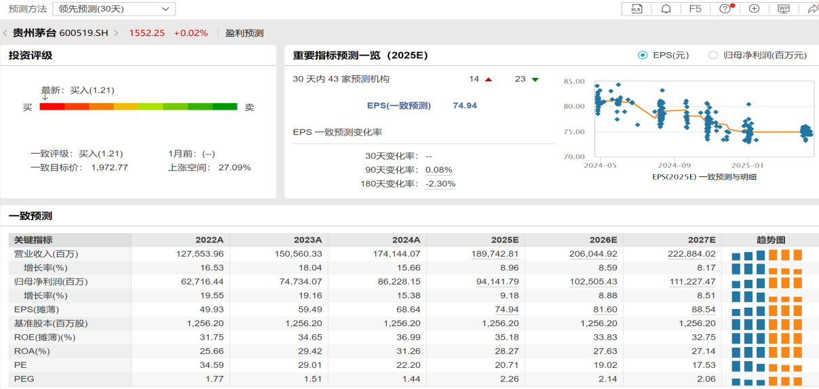Click the back chevron before 贵州茅台
Viewport: 819px width, 389px height.
click(x=5, y=33)
